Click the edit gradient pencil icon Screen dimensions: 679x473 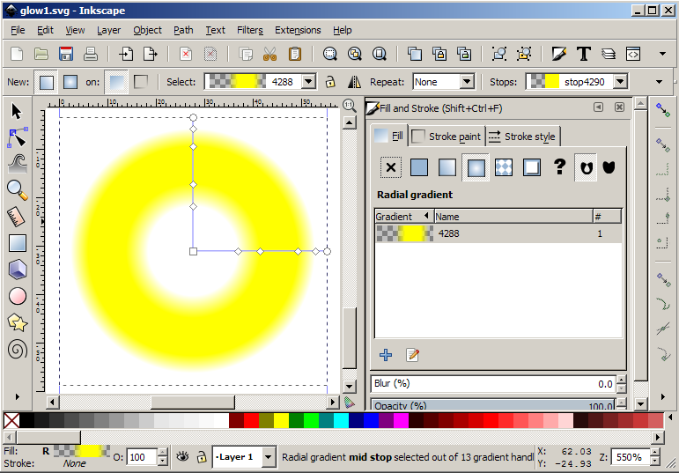coord(412,355)
